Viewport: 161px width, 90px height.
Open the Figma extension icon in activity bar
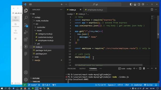(x=26, y=54)
